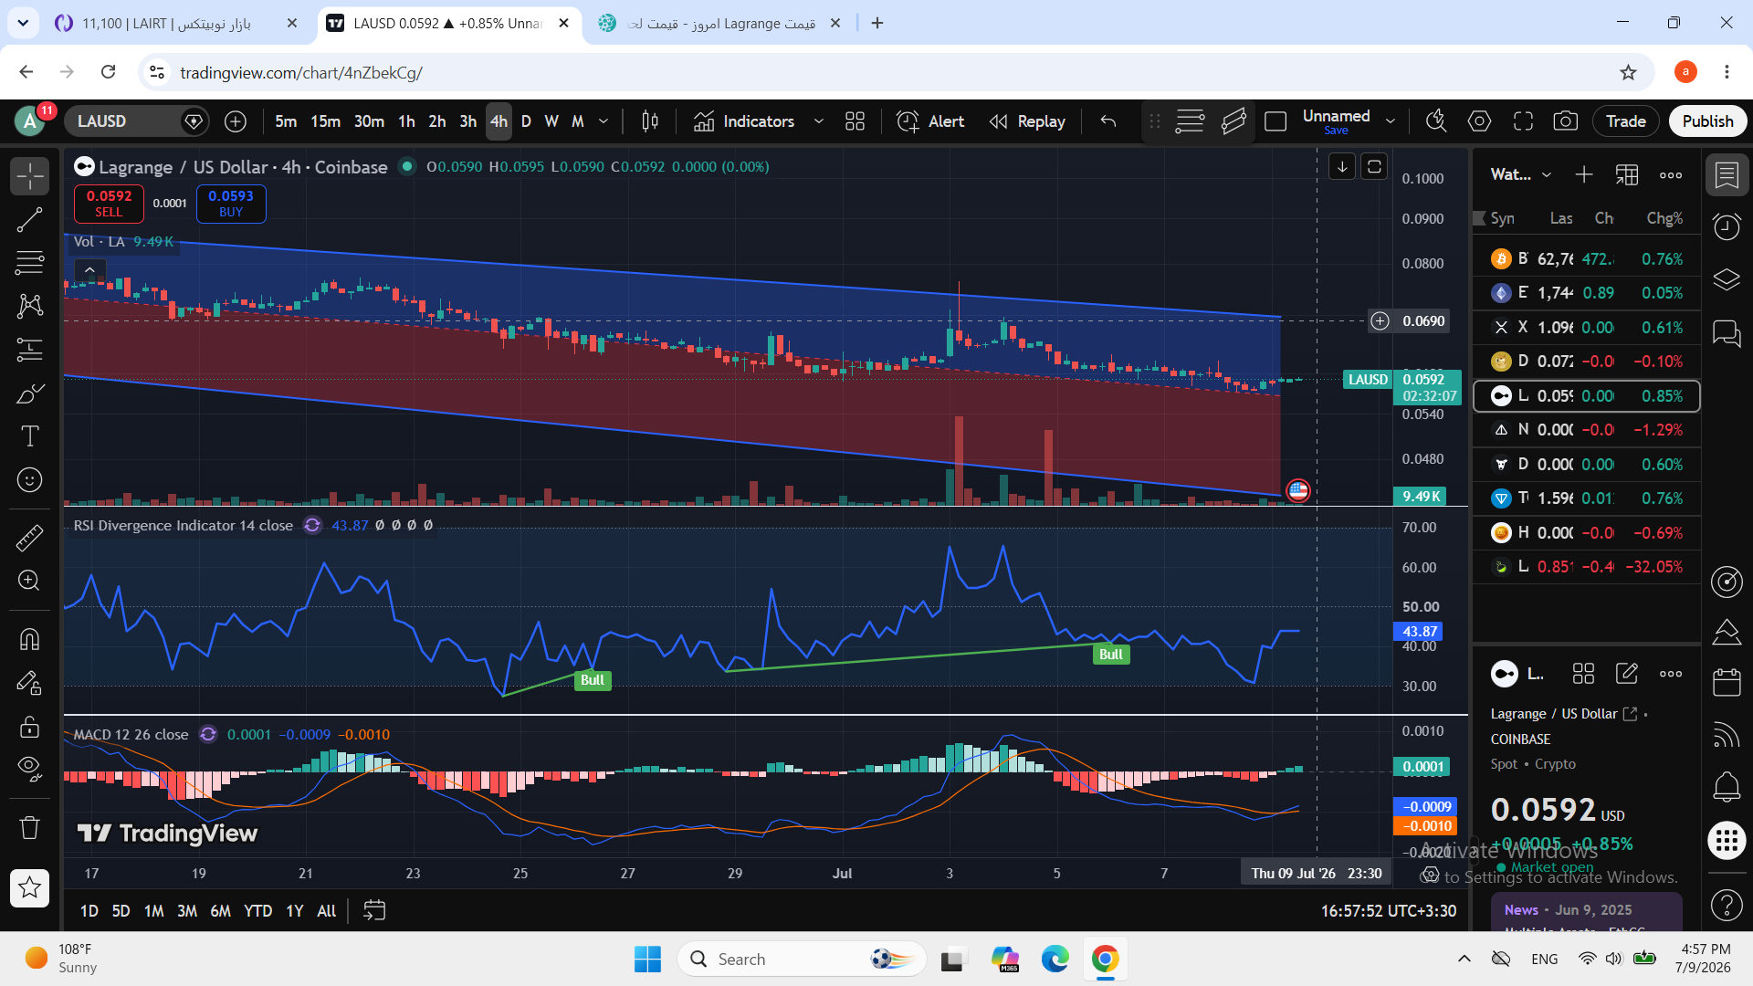Bookmark this page with star icon
Viewport: 1753px width, 986px height.
click(1628, 72)
